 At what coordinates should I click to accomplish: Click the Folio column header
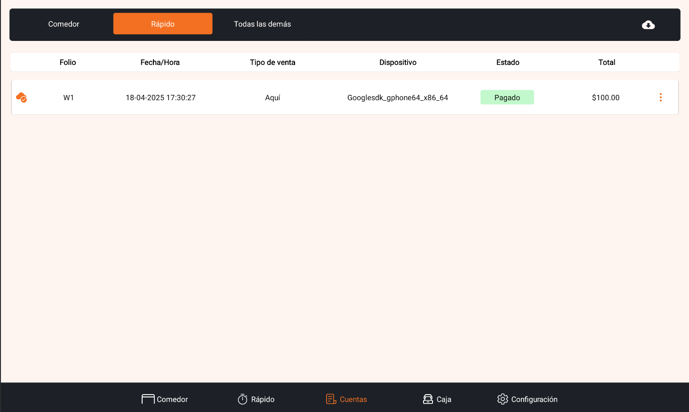click(68, 62)
